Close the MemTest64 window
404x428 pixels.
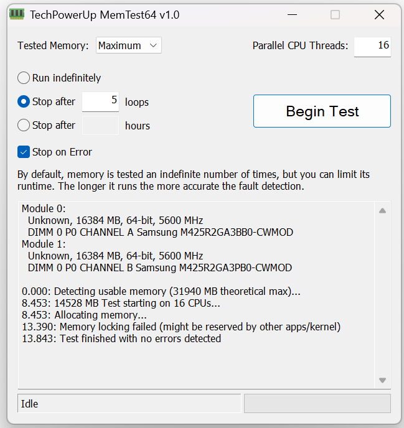pyautogui.click(x=379, y=15)
